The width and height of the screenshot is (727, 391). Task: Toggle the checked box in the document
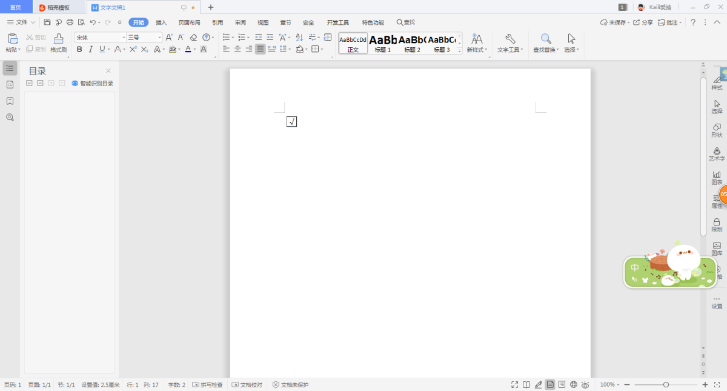coord(291,122)
